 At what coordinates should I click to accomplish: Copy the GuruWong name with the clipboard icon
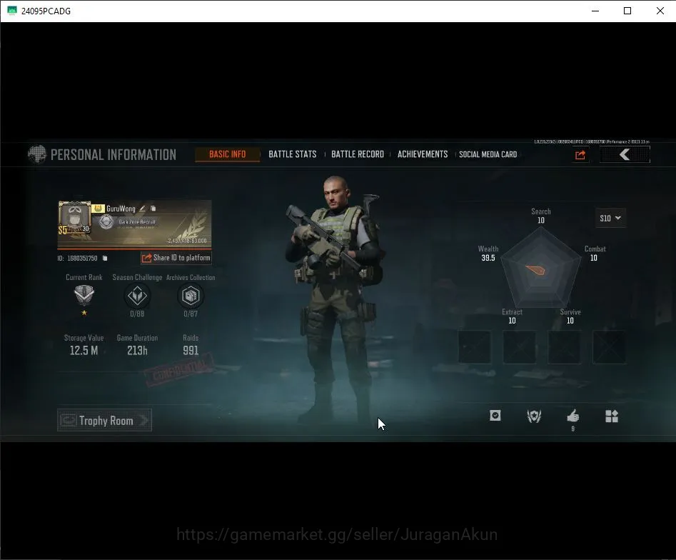[x=153, y=209]
